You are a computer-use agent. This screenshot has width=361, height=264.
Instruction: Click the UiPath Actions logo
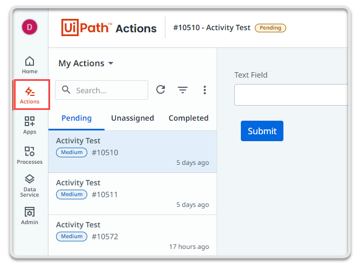109,28
